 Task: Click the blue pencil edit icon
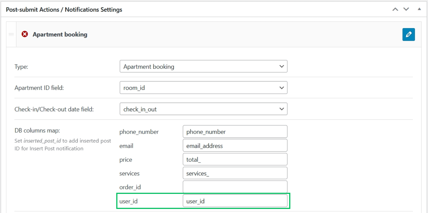409,34
